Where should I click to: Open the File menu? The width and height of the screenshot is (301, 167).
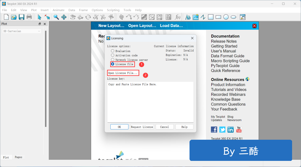point(5,10)
